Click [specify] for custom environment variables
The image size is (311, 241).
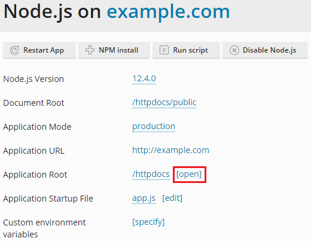[148, 222]
